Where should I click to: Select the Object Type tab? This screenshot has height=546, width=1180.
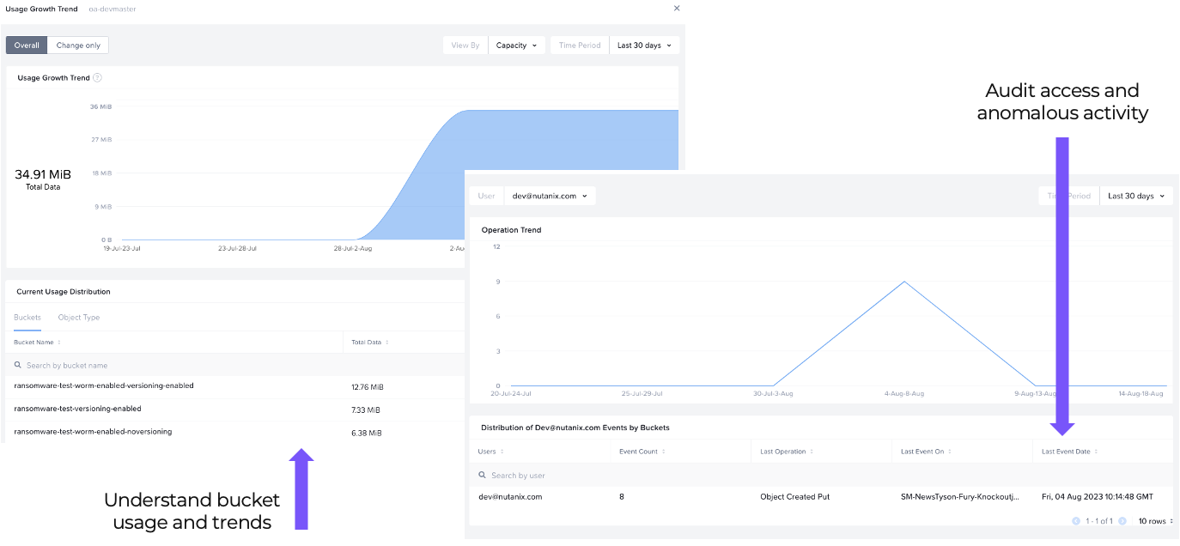(79, 318)
